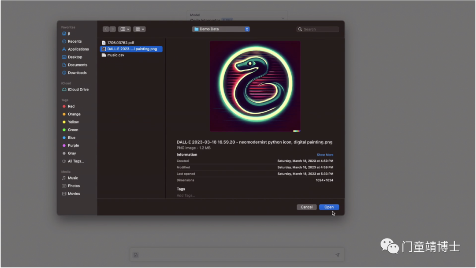Image resolution: width=476 pixels, height=268 pixels.
Task: Click the Recents clock icon
Action: coord(64,41)
